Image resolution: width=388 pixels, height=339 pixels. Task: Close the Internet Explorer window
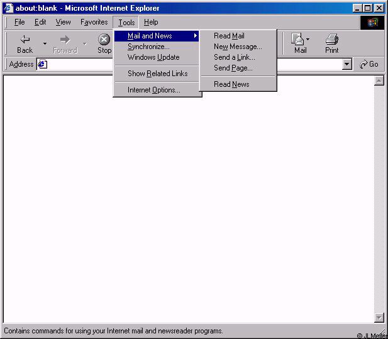click(x=379, y=8)
